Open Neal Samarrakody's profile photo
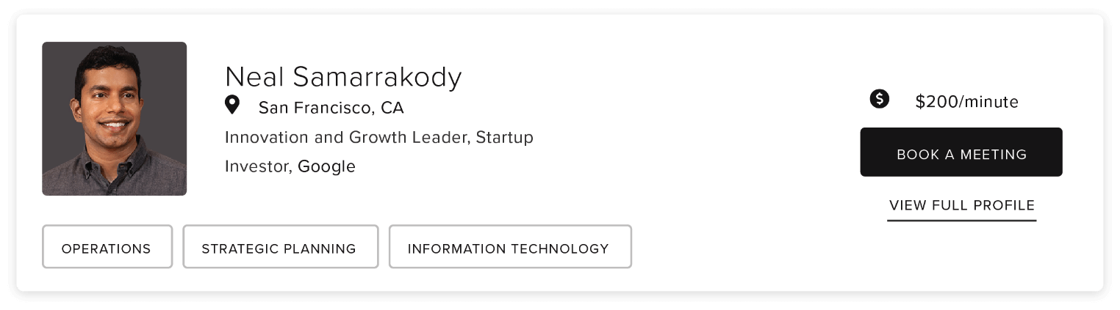This screenshot has width=1120, height=310. (115, 119)
